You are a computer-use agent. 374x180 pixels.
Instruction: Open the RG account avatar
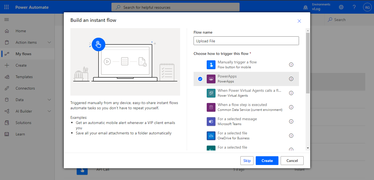click(367, 7)
